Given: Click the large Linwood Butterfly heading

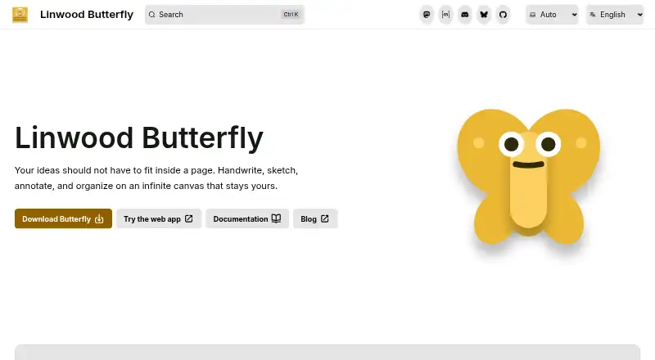Looking at the screenshot, I should (x=139, y=137).
